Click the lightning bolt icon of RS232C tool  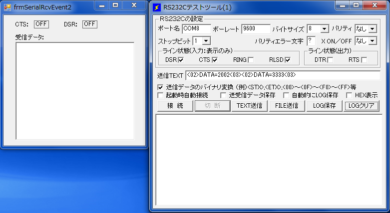pyautogui.click(x=157, y=7)
